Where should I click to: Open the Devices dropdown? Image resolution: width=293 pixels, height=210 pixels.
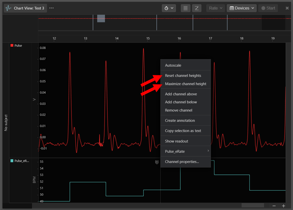242,8
